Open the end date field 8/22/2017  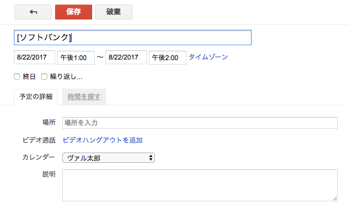tap(126, 58)
